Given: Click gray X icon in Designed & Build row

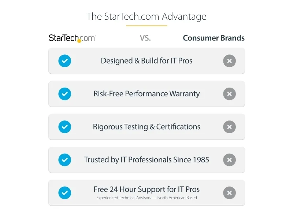Looking at the screenshot, I should tap(230, 61).
